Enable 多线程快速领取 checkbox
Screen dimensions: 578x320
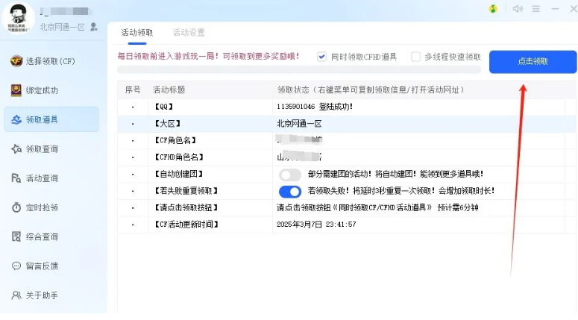[x=416, y=57]
